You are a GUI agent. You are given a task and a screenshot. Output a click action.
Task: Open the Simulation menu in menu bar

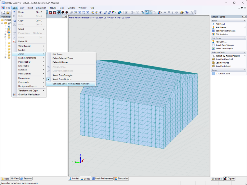pos(41,8)
